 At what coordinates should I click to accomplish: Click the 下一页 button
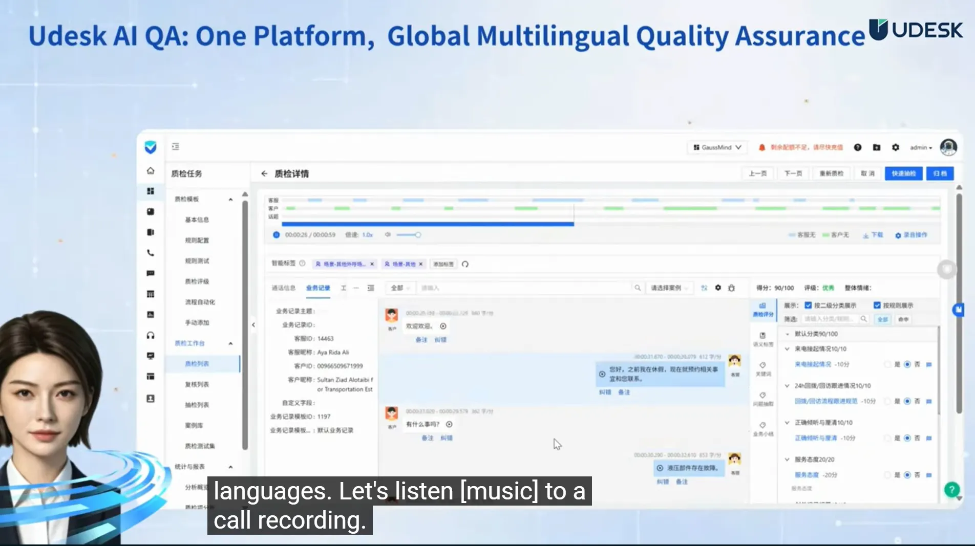[x=793, y=173]
